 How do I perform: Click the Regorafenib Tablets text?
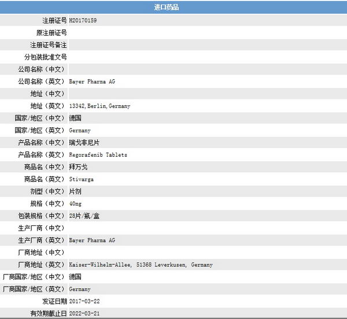[x=98, y=155]
